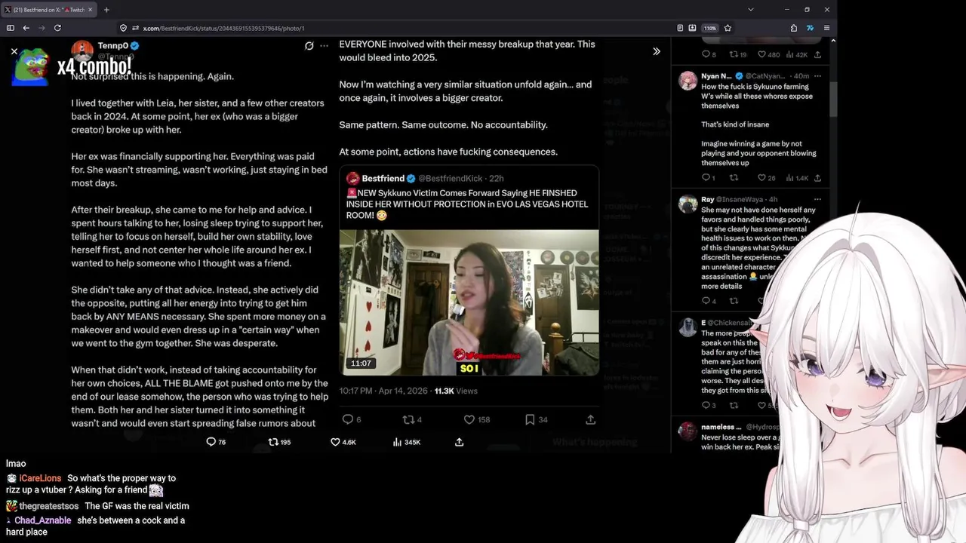
Task: Click iCareLions username in chat
Action: click(40, 478)
